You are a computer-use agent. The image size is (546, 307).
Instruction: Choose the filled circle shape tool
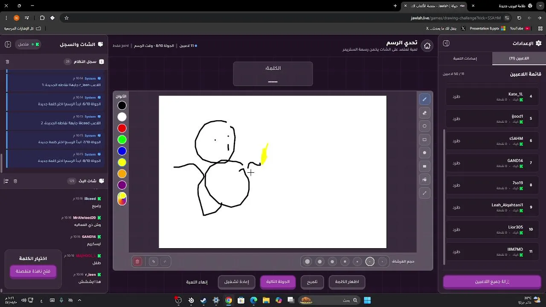424,153
